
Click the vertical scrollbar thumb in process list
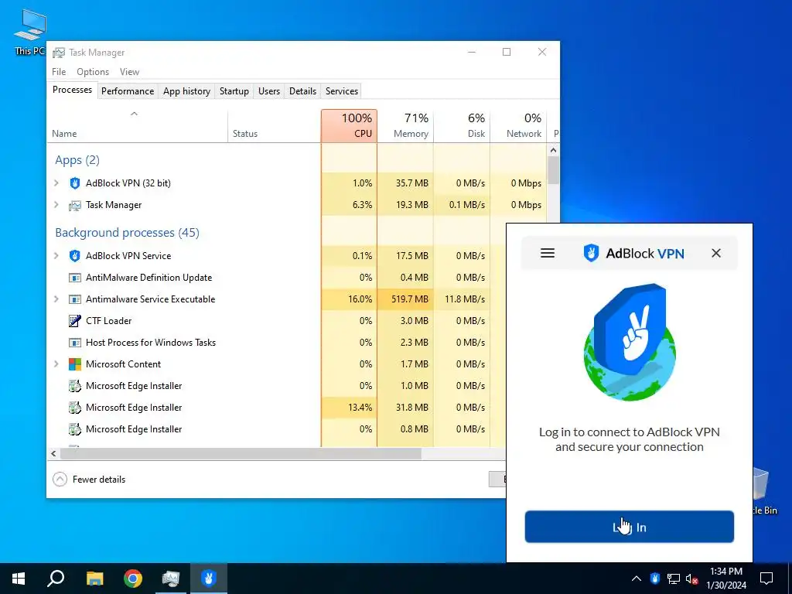pos(553,170)
